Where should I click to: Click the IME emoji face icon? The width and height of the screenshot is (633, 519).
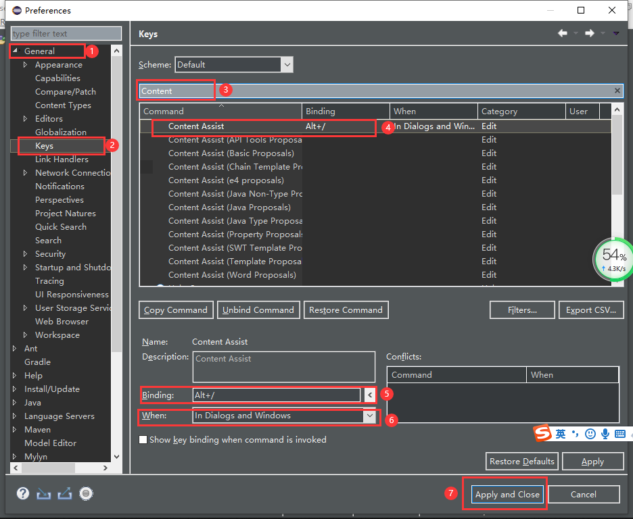click(x=590, y=434)
